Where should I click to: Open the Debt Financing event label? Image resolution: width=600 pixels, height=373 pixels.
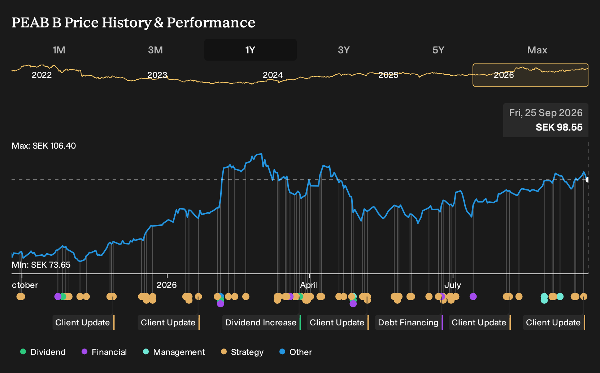[409, 322]
